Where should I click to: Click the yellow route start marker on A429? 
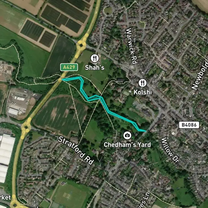pos(60,80)
